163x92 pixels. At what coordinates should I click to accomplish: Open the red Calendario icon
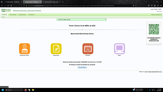click(88, 49)
